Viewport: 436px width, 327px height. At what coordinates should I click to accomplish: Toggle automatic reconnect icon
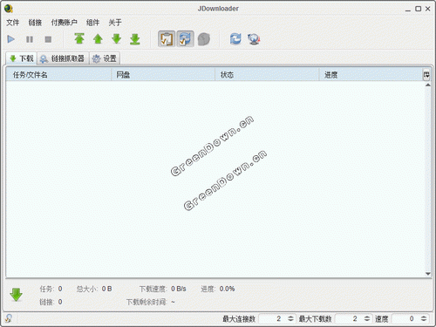tap(185, 39)
